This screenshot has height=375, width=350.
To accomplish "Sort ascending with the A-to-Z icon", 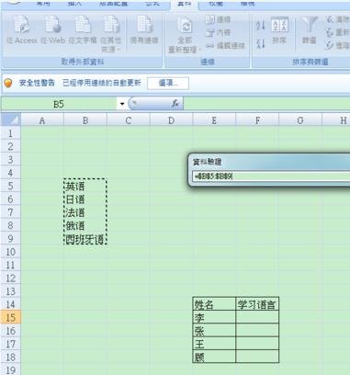I will click(260, 25).
